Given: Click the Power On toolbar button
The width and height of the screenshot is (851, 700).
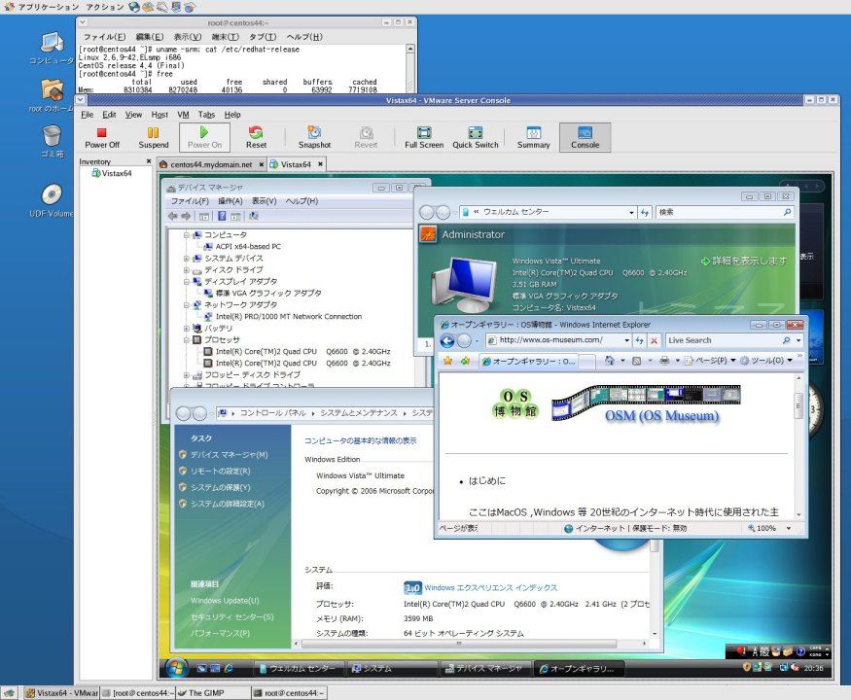Looking at the screenshot, I should tap(204, 138).
